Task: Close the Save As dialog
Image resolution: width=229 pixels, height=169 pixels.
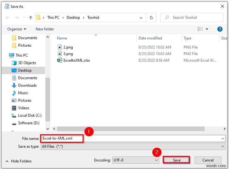Action: point(222,6)
